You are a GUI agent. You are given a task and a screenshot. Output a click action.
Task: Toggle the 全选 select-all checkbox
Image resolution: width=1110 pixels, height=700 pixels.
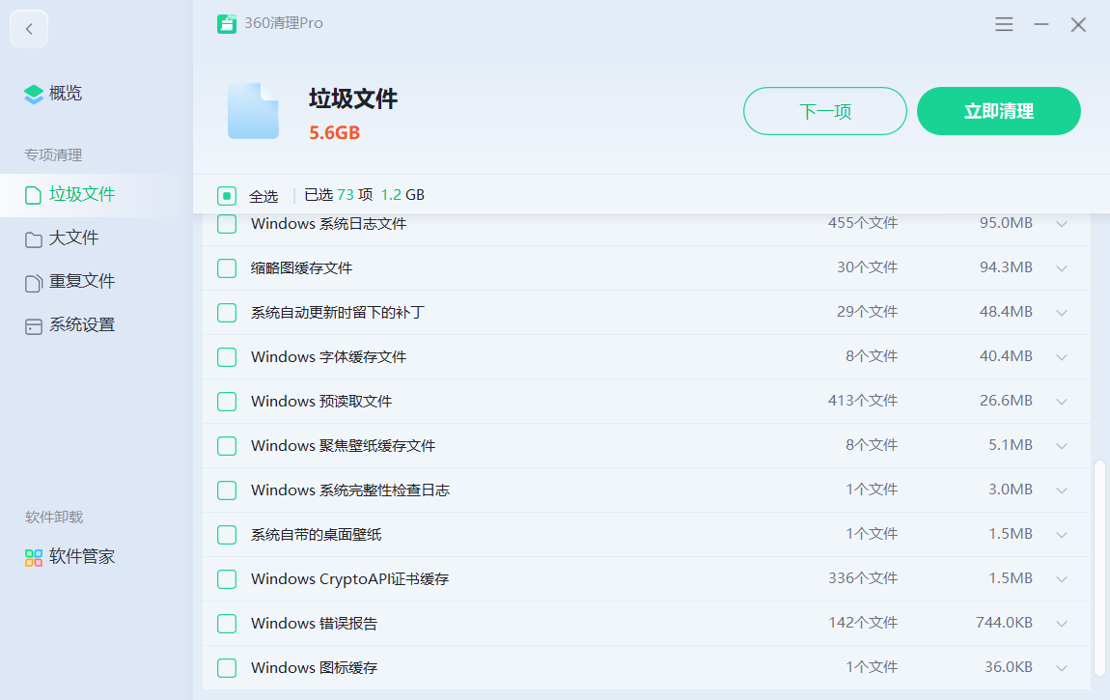(x=227, y=196)
